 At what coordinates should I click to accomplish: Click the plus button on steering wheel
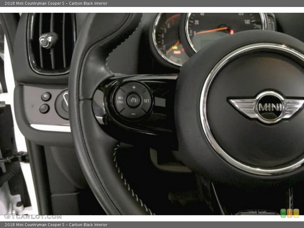point(134,87)
